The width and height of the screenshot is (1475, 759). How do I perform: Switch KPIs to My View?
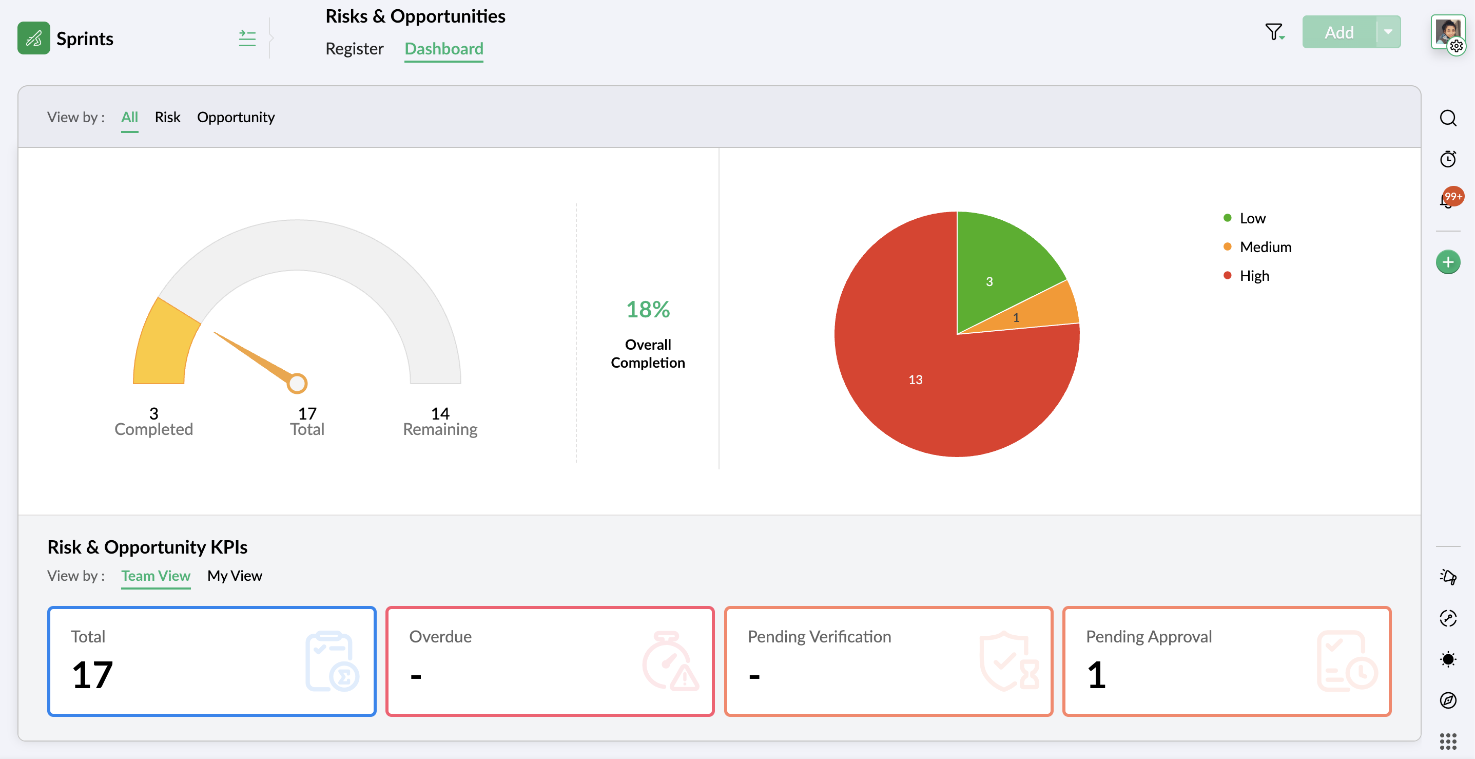[234, 576]
